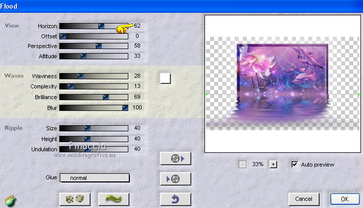Click the ripple Height value 40
The width and height of the screenshot is (363, 208).
(x=137, y=138)
